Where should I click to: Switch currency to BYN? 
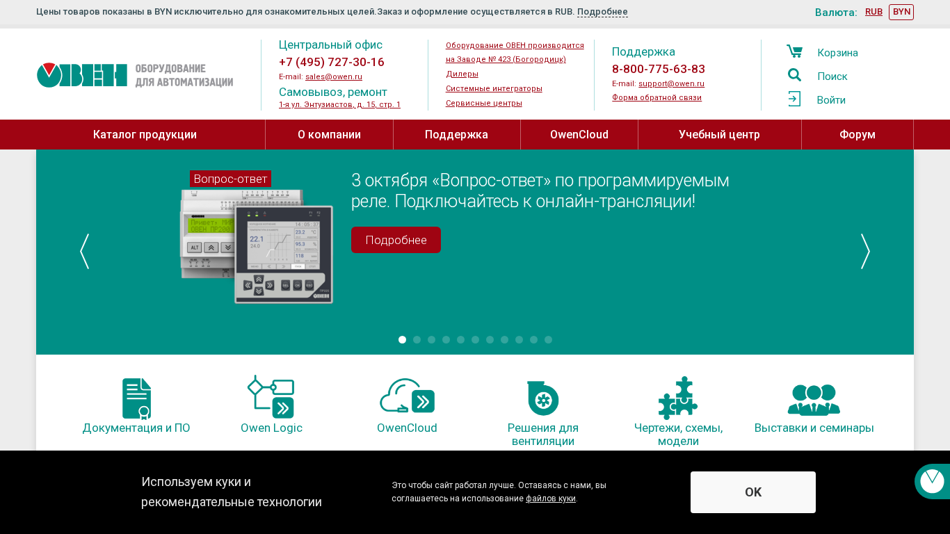(901, 12)
